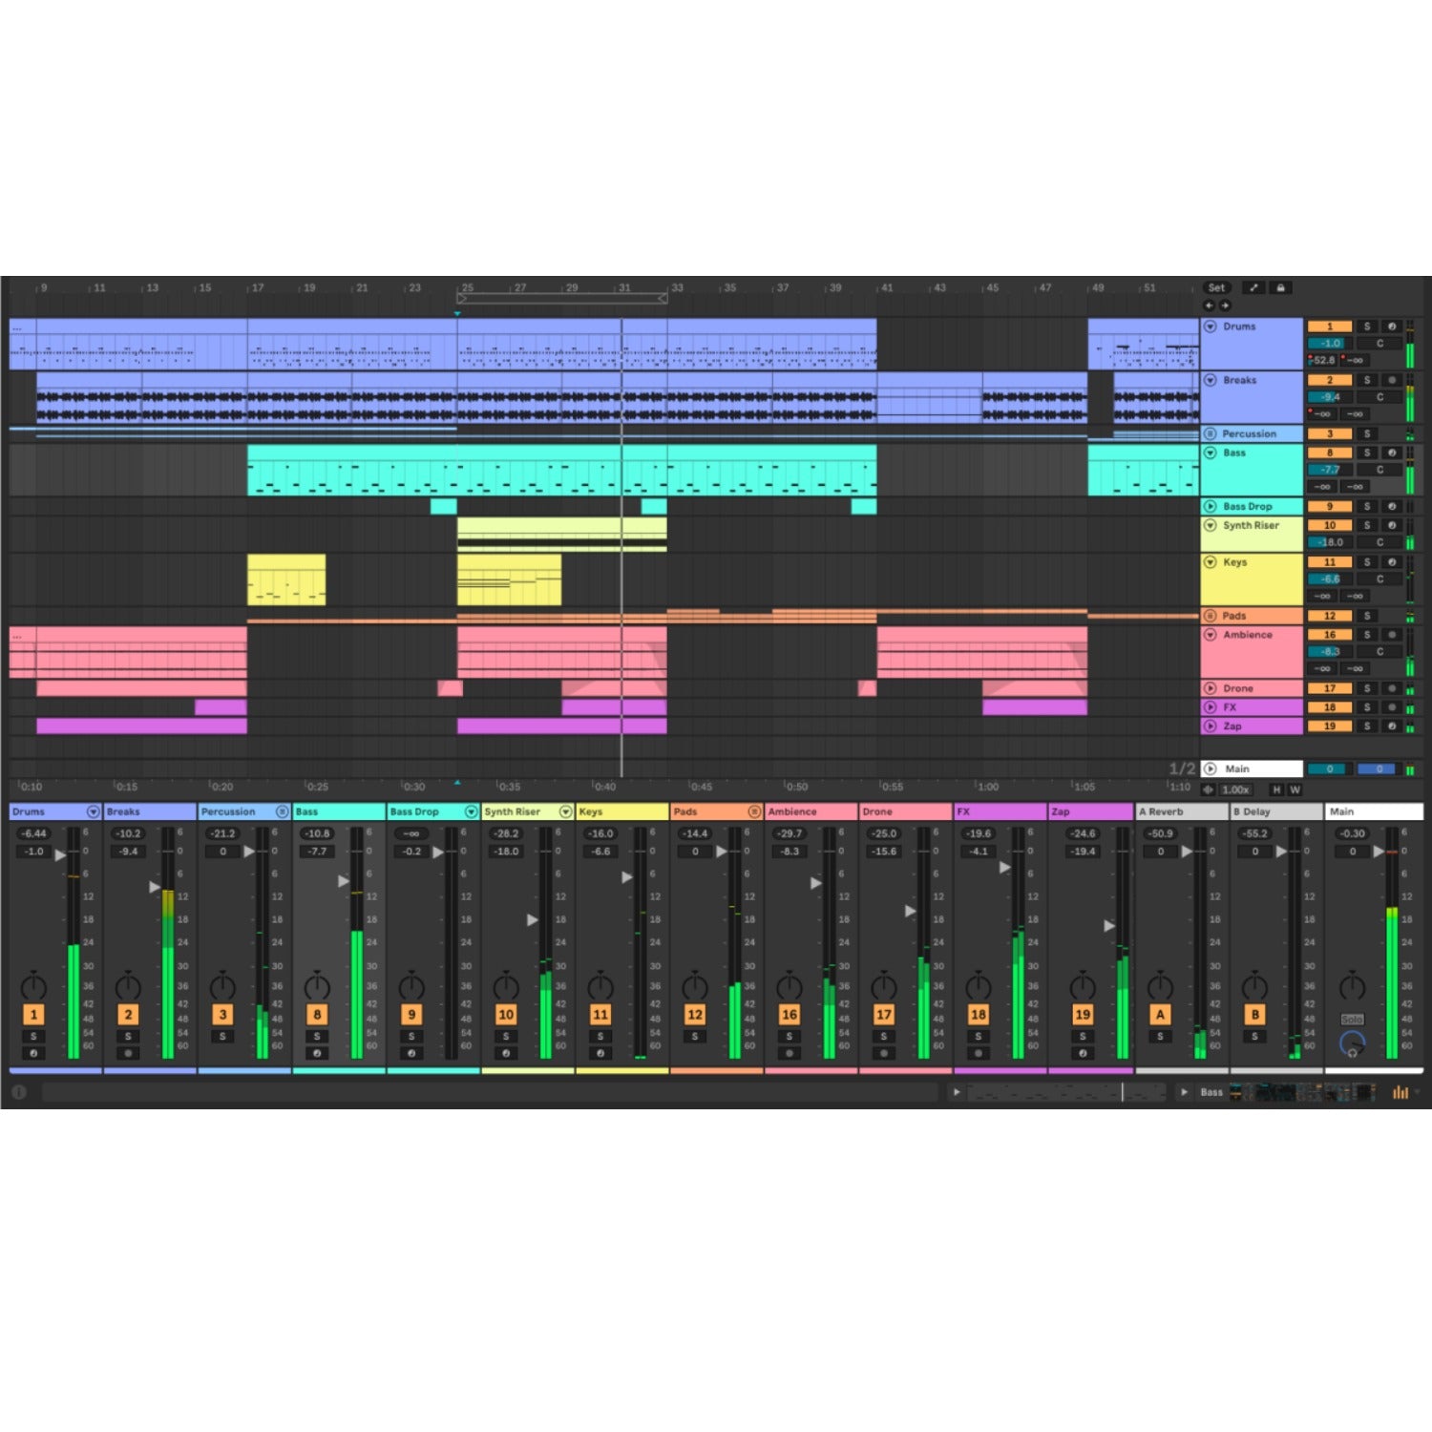The height and width of the screenshot is (1432, 1432).
Task: Click the Set locator button
Action: [x=1216, y=287]
